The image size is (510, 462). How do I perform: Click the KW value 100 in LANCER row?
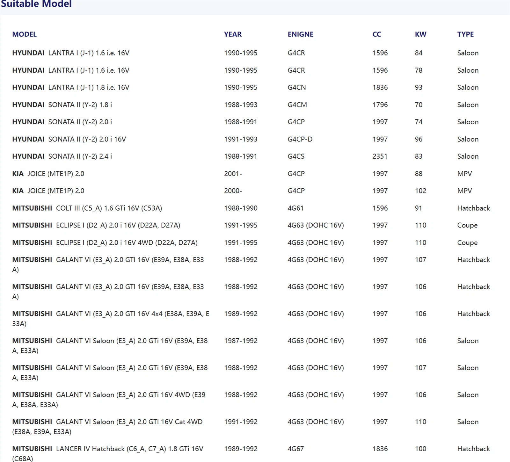420,449
